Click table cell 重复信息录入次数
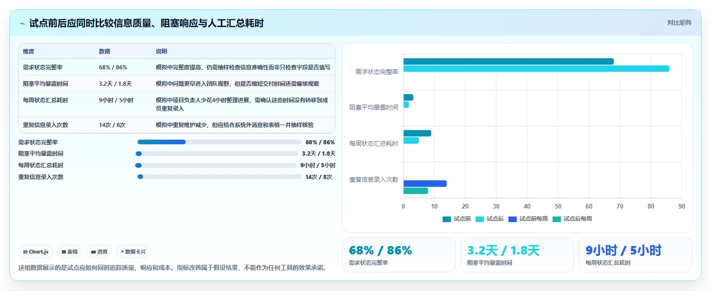The height and width of the screenshot is (291, 711). (45, 125)
